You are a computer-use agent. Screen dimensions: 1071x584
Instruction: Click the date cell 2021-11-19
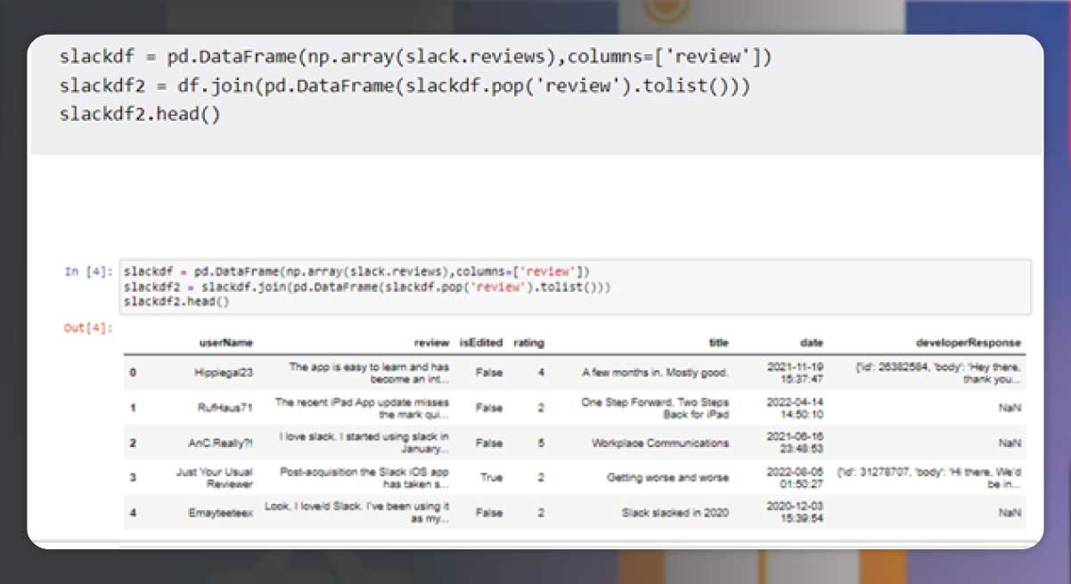(x=795, y=373)
